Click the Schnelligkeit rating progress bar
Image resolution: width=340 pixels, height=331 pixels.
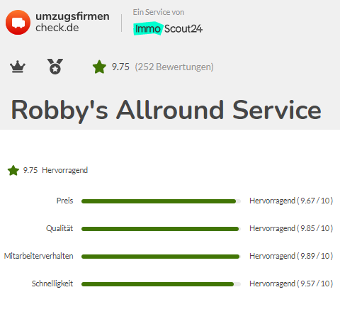(x=161, y=284)
